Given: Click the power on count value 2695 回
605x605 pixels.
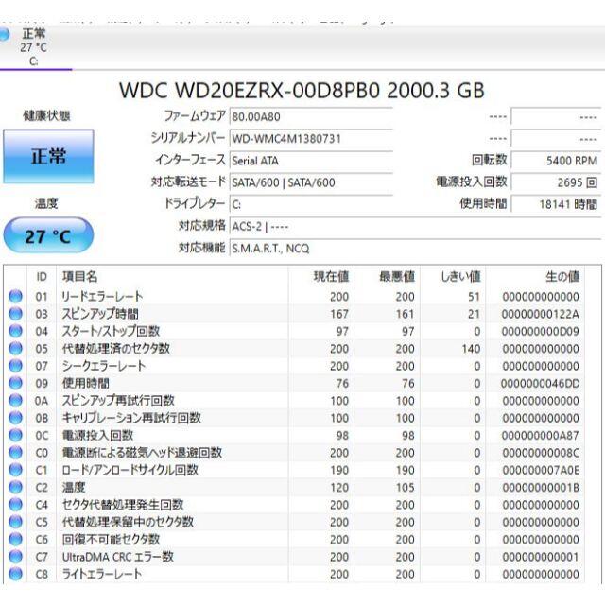Looking at the screenshot, I should [556, 182].
